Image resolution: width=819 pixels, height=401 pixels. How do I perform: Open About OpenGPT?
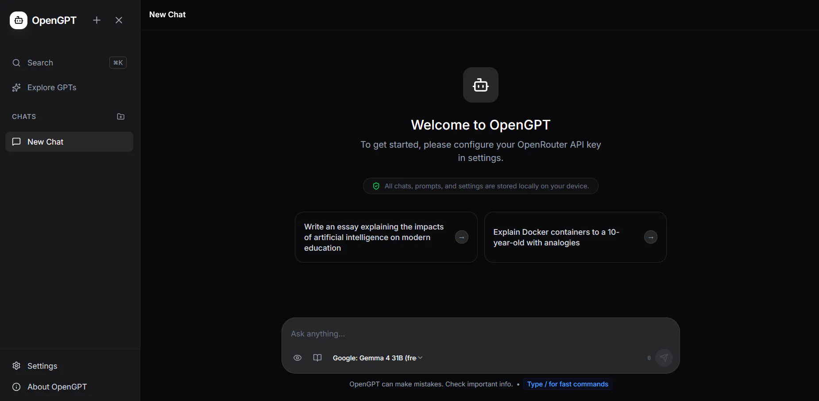[69, 387]
